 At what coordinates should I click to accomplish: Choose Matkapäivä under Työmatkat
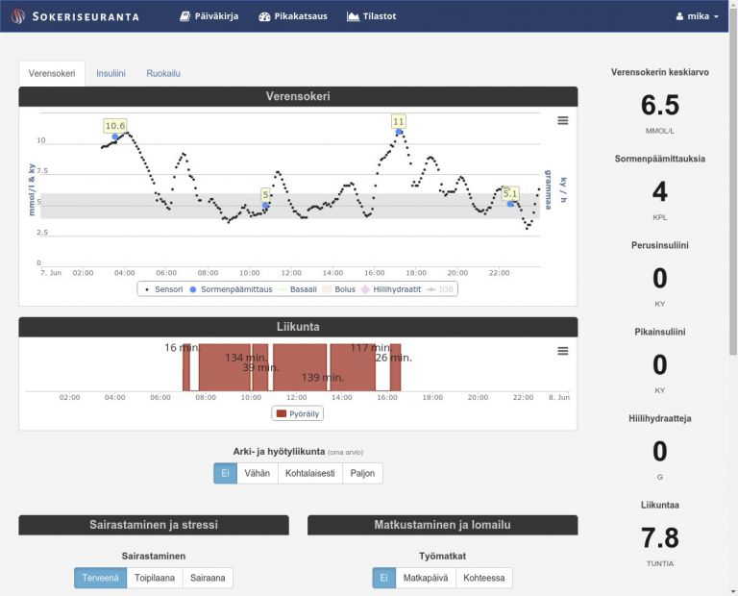(426, 578)
